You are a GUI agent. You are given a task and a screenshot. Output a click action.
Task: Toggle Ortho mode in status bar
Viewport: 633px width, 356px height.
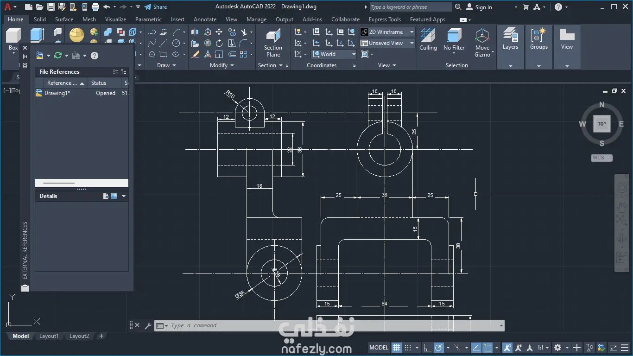click(x=427, y=347)
